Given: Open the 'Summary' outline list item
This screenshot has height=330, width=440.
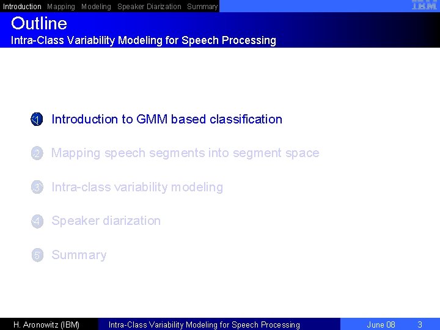Looking at the screenshot, I should [79, 255].
